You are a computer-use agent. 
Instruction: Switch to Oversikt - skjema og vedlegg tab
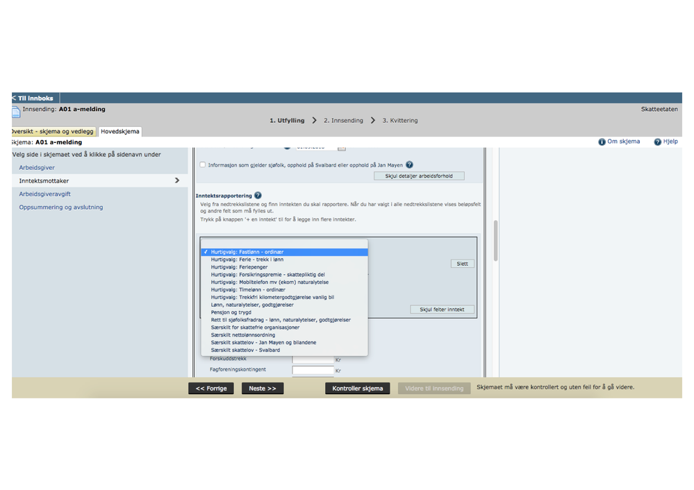pos(53,131)
